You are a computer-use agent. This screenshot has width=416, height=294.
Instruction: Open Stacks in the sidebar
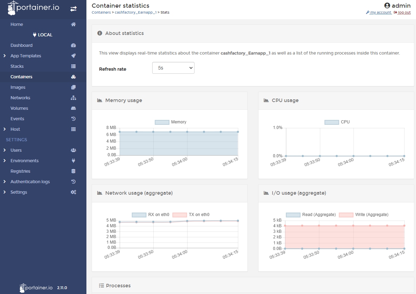point(17,66)
